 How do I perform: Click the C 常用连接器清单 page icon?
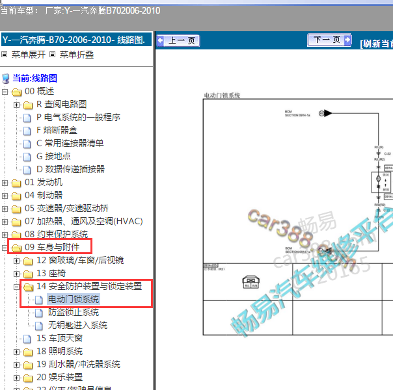pos(27,144)
